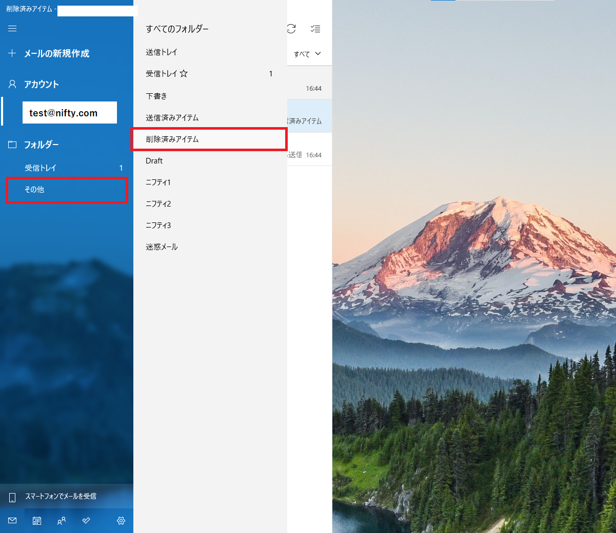The image size is (616, 533).
Task: Click スマートフォンでメールを受信 link
Action: [x=61, y=496]
